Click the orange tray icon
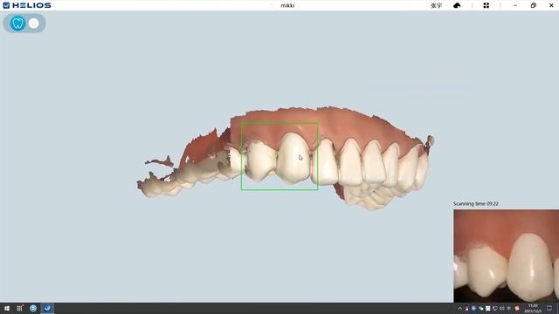The height and width of the screenshot is (314, 559). pos(517,308)
